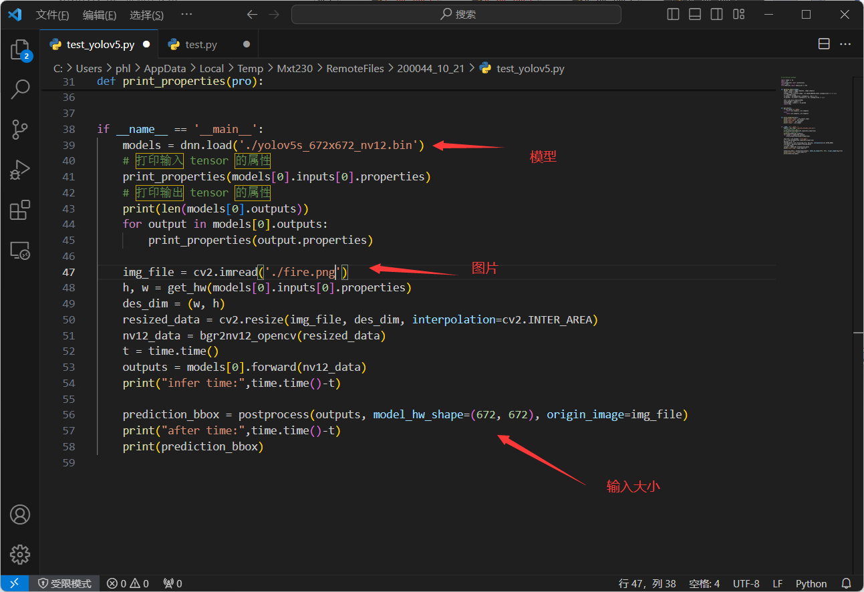The width and height of the screenshot is (864, 592).
Task: Open the Search view in activity bar
Action: (x=20, y=89)
